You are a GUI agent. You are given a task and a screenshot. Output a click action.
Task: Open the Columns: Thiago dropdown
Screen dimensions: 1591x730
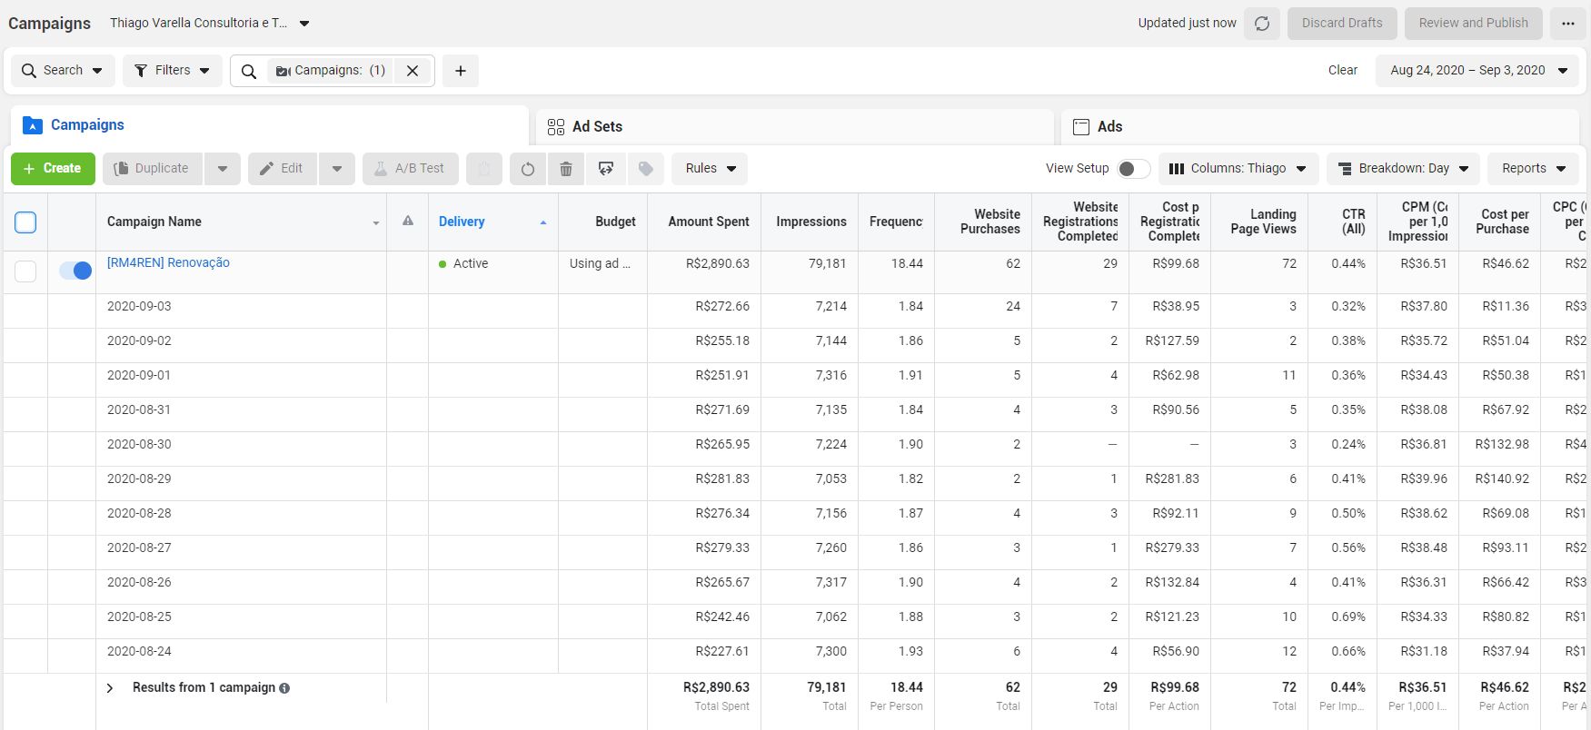click(x=1238, y=169)
